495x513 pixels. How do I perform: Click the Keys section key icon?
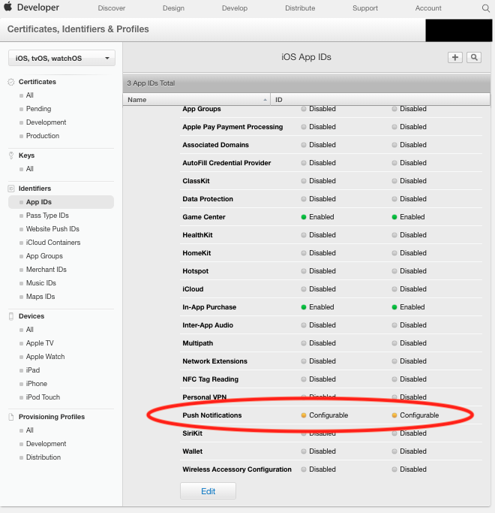point(11,155)
